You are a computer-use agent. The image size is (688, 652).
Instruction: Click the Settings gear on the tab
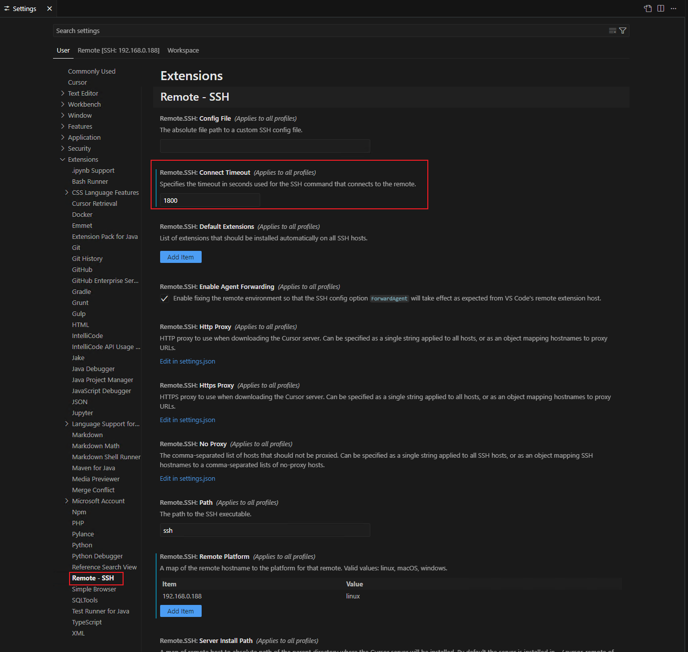[7, 9]
